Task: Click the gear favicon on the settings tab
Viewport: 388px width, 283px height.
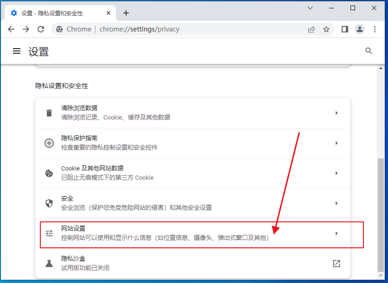Action: [14, 13]
